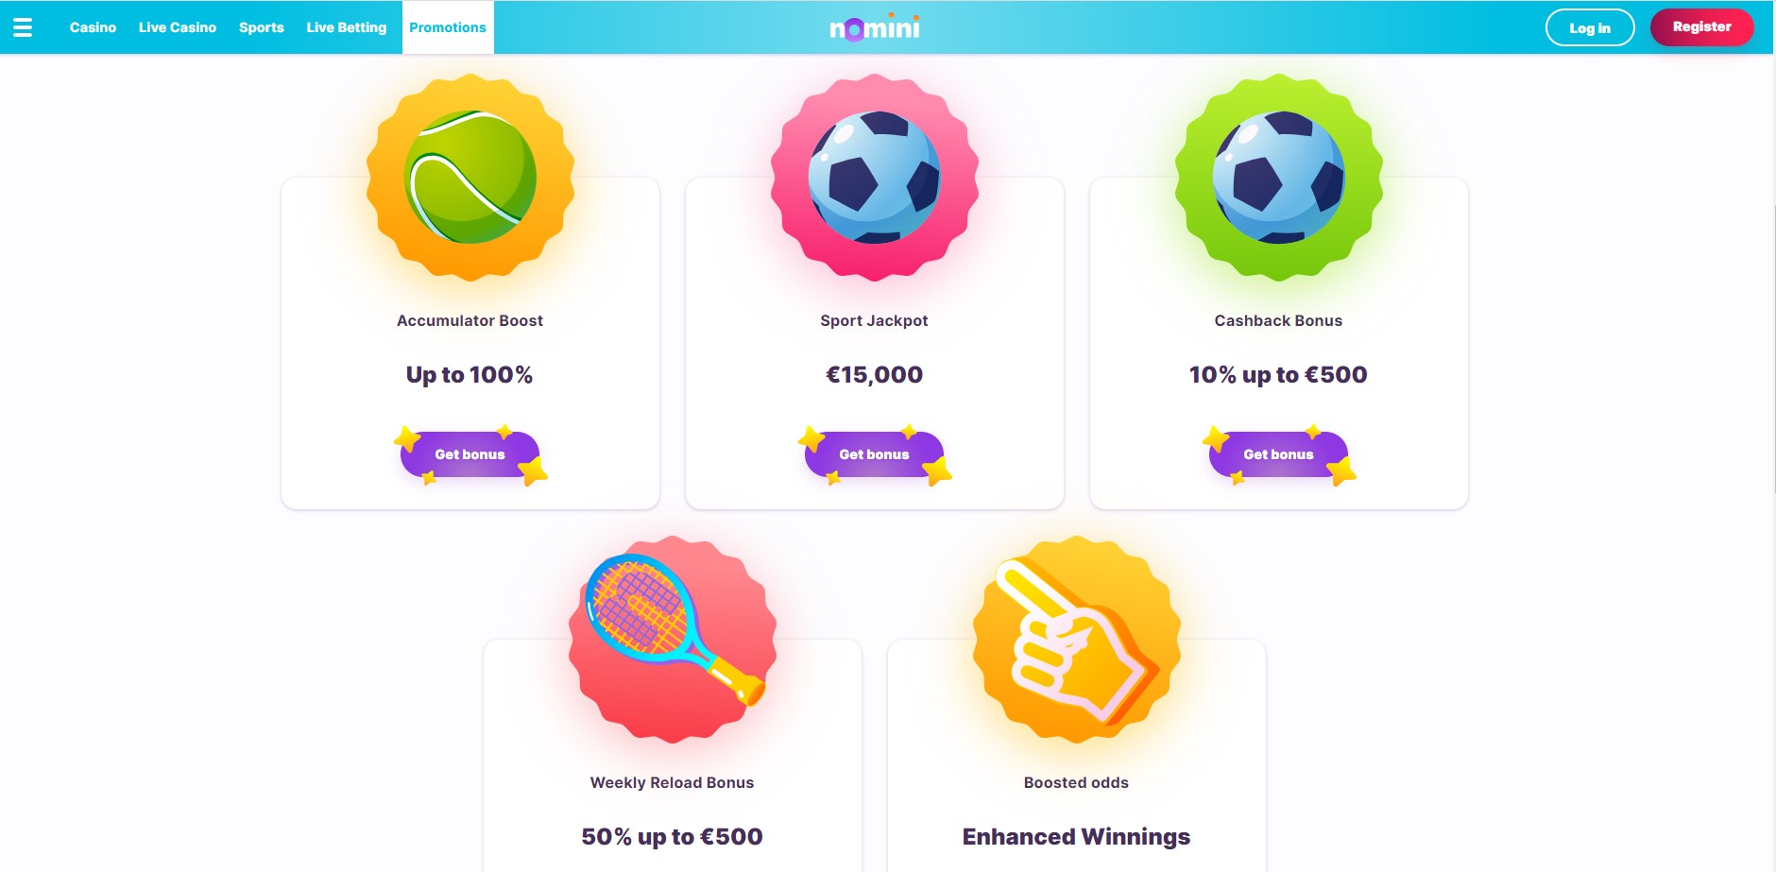1776x872 pixels.
Task: Get bonus for Cashback Bonus
Action: [x=1279, y=454]
